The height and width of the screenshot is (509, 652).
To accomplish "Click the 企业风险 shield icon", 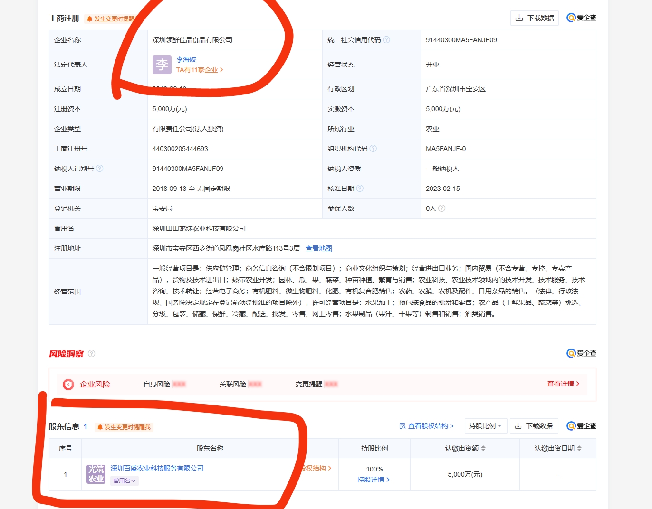I will (68, 385).
